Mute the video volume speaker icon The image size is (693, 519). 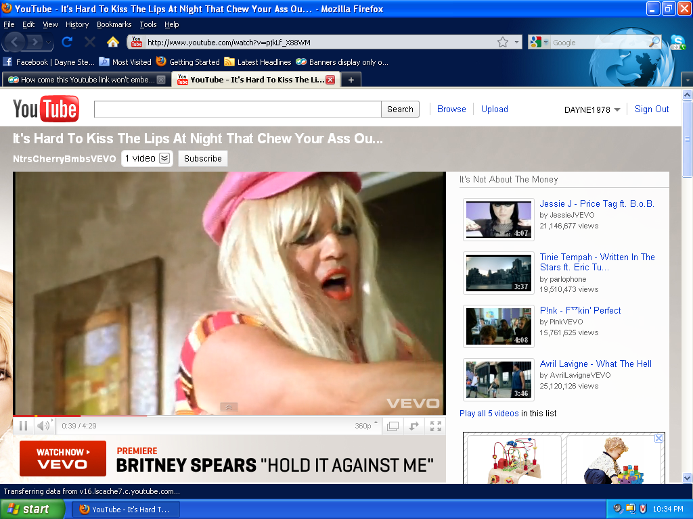point(43,426)
